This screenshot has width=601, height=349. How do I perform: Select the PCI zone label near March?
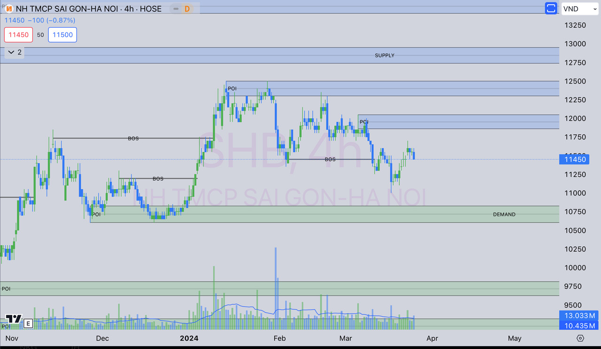tap(364, 122)
